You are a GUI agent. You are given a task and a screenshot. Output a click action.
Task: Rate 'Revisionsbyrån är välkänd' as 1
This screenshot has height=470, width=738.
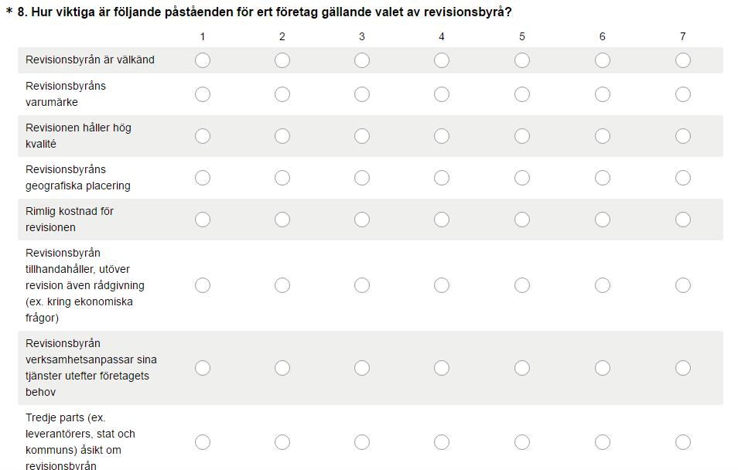pyautogui.click(x=203, y=60)
